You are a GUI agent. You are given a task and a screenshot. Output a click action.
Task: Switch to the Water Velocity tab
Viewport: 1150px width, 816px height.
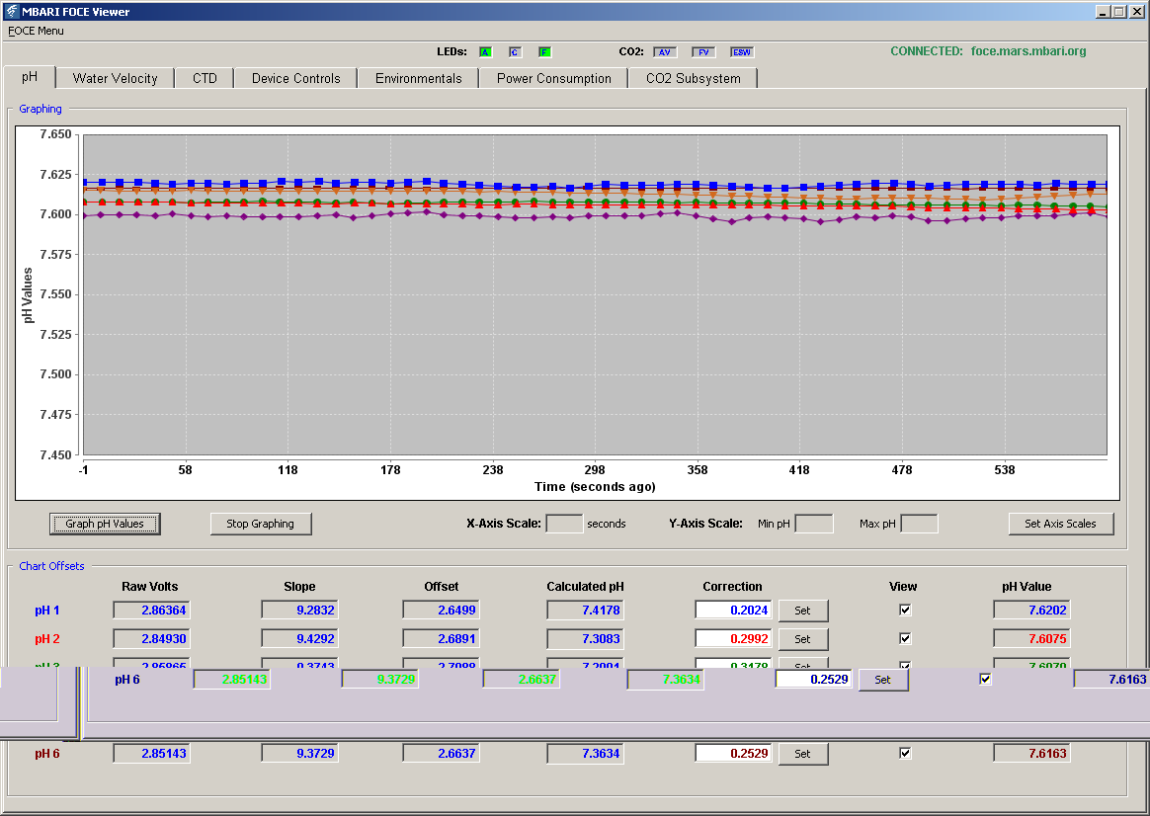[116, 78]
